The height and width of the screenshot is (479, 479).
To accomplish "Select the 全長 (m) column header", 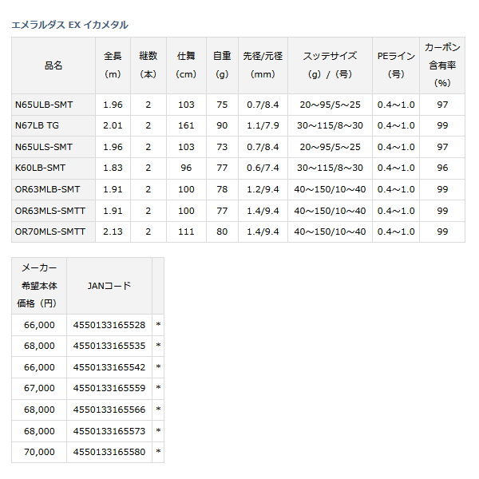I will tap(113, 65).
